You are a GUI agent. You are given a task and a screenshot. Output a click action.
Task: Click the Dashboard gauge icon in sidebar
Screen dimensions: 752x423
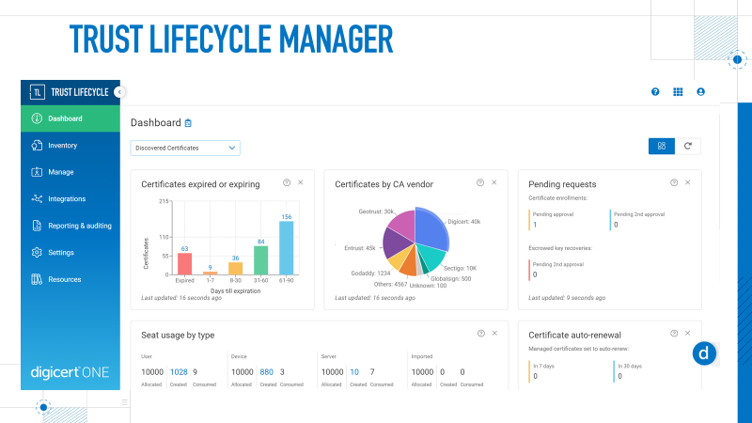coord(37,118)
